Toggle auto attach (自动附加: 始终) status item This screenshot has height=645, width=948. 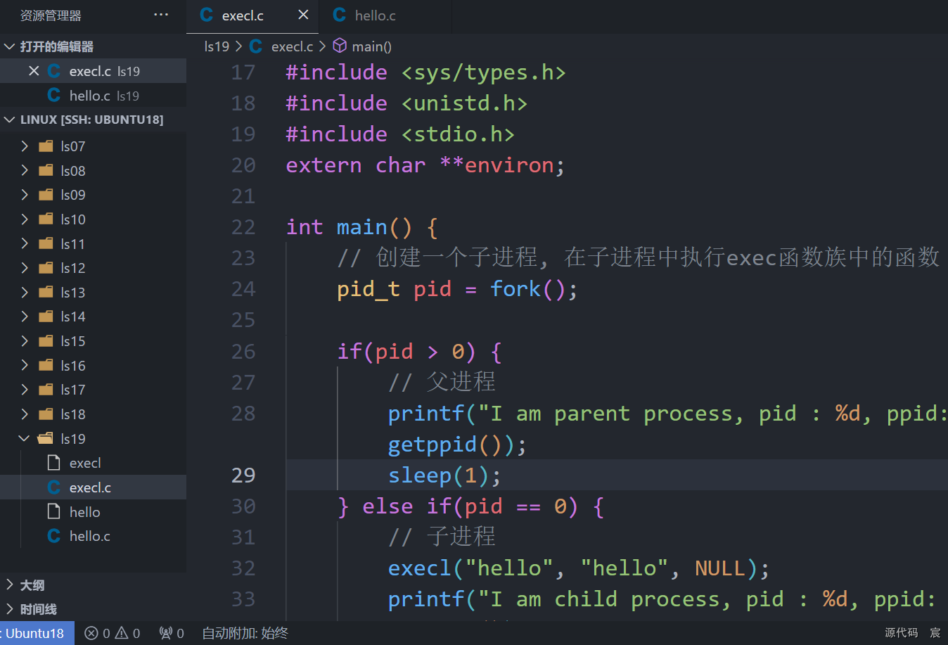pyautogui.click(x=245, y=633)
